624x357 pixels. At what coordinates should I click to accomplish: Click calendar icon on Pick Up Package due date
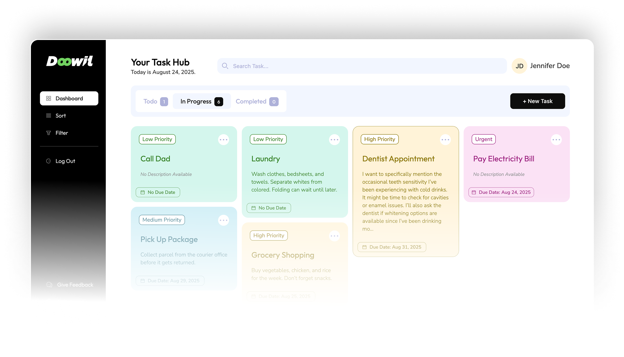point(143,281)
